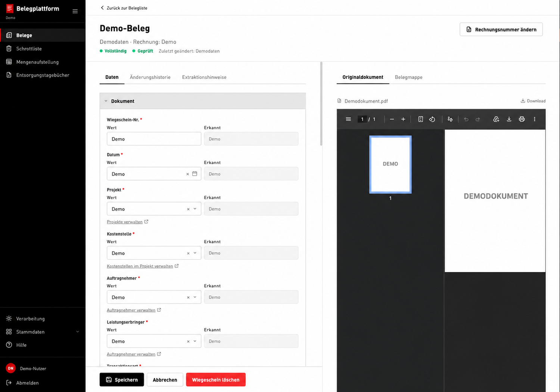The height and width of the screenshot is (392, 560).
Task: Collapse the Dokument section
Action: coord(203,101)
